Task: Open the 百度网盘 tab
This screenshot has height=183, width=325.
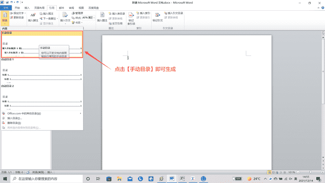Action: point(94,8)
